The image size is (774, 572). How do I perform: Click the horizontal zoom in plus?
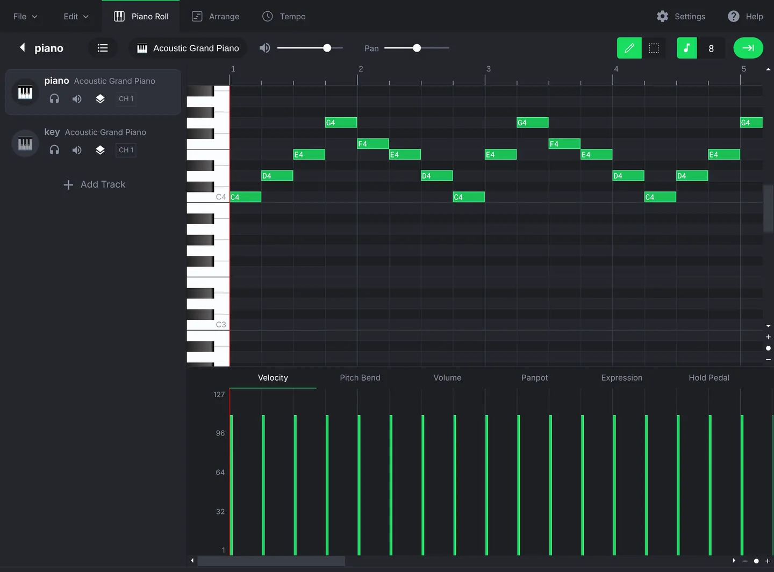pos(768,561)
